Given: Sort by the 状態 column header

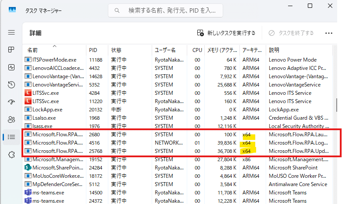Looking at the screenshot, I should (x=130, y=50).
